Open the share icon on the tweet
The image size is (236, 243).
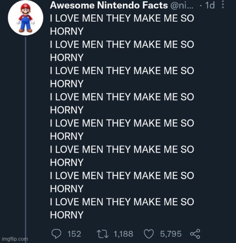point(195,234)
